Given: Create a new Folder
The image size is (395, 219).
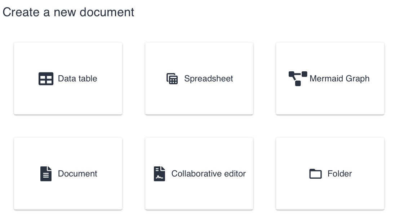Looking at the screenshot, I should click(x=330, y=173).
